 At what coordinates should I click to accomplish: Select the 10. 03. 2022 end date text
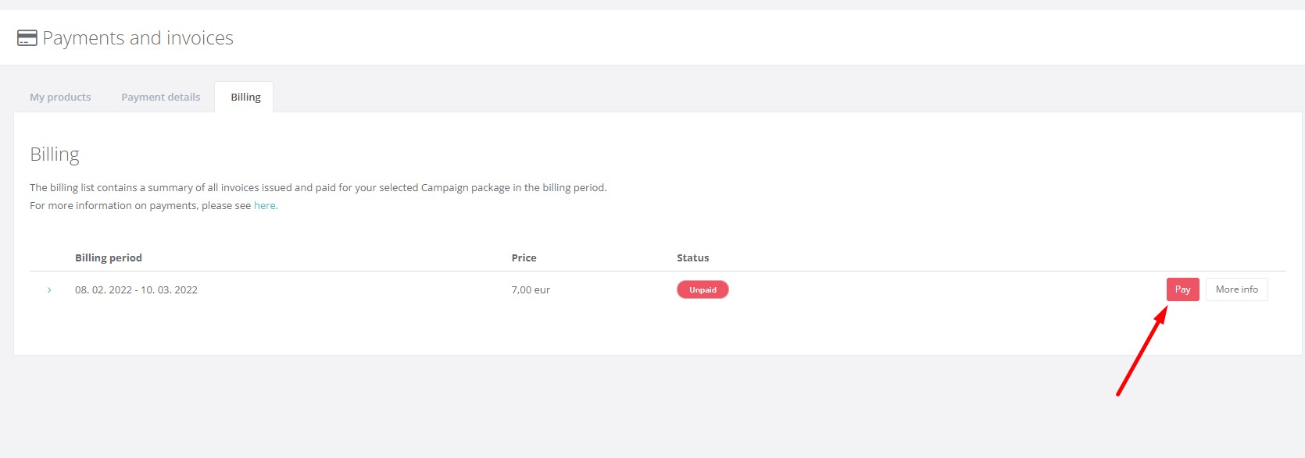point(169,290)
